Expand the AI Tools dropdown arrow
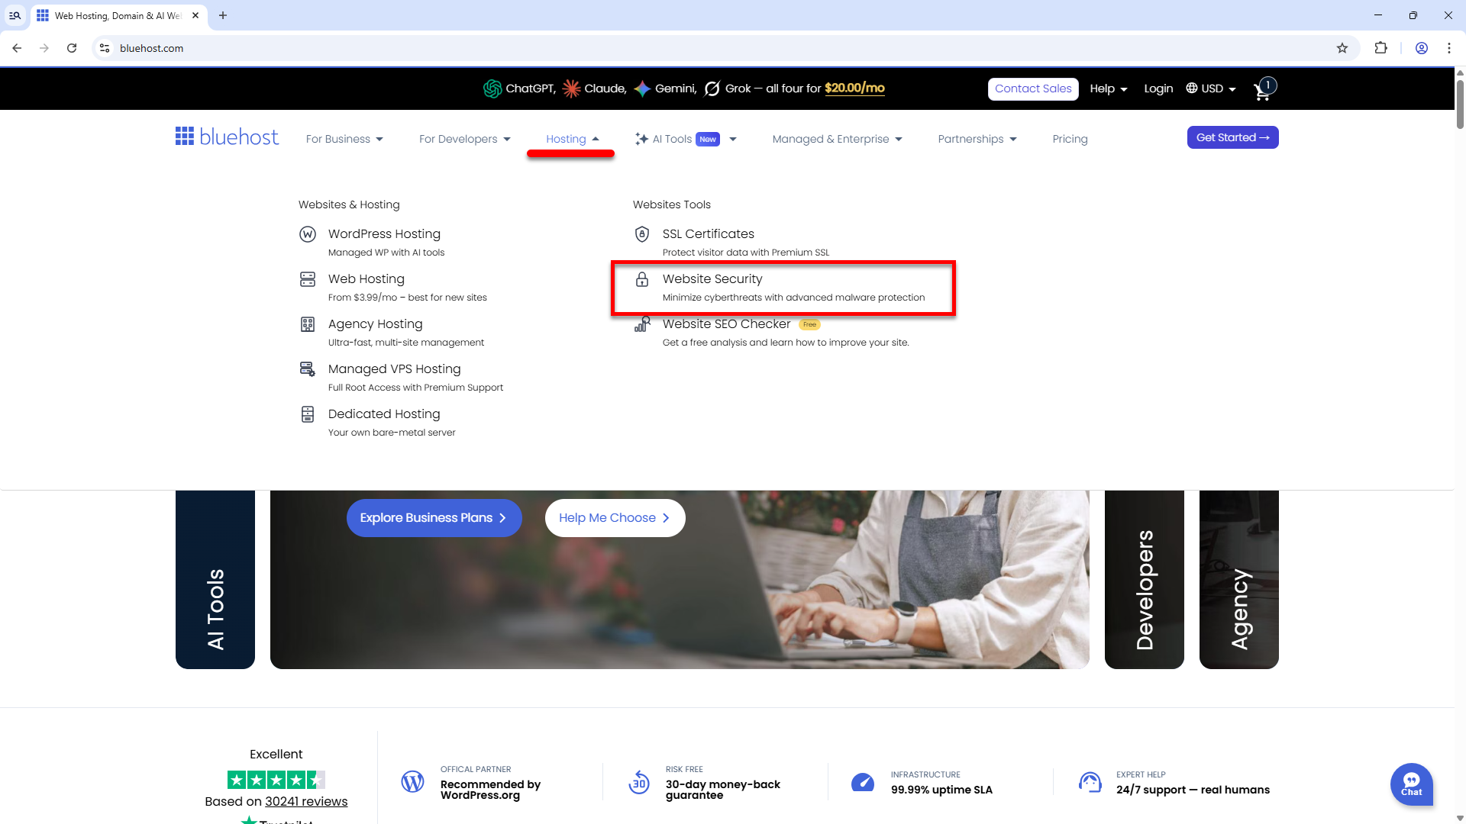The width and height of the screenshot is (1466, 824). [733, 139]
